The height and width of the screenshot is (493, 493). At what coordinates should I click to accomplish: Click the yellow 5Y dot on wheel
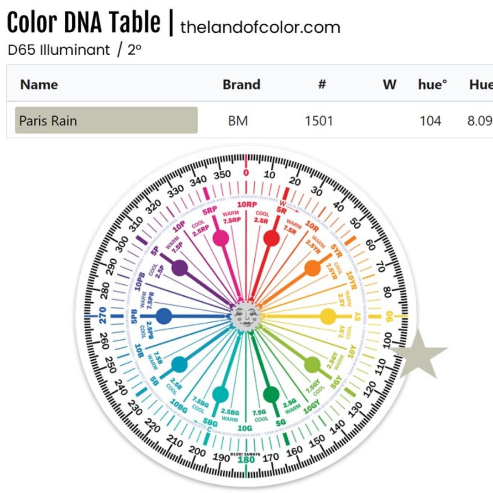[328, 316]
